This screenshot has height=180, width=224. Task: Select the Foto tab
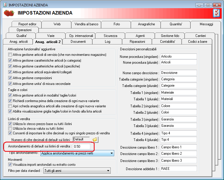(116, 24)
